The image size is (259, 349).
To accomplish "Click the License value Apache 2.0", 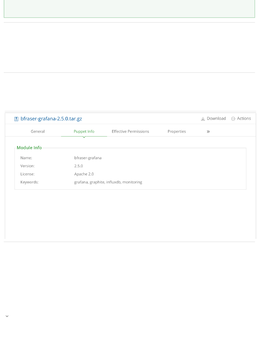I will (x=84, y=174).
